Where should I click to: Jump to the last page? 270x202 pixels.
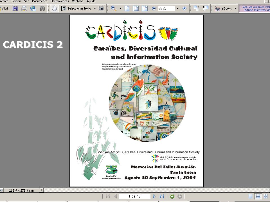162,196
